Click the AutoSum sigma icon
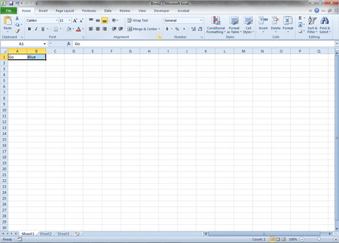Viewport: 339px width, 243px height. click(x=300, y=18)
